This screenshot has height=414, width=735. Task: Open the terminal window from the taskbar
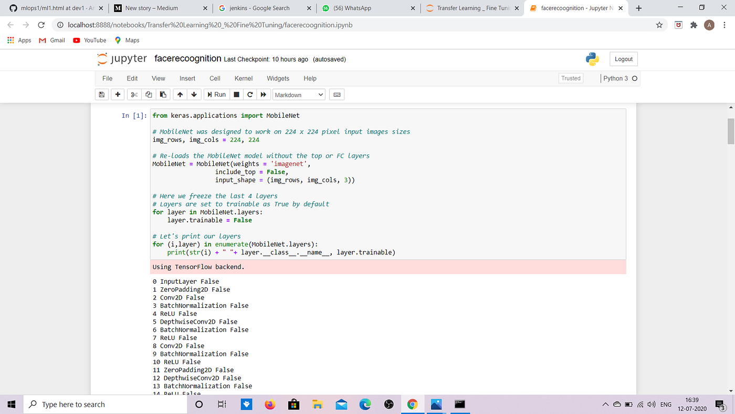click(460, 404)
